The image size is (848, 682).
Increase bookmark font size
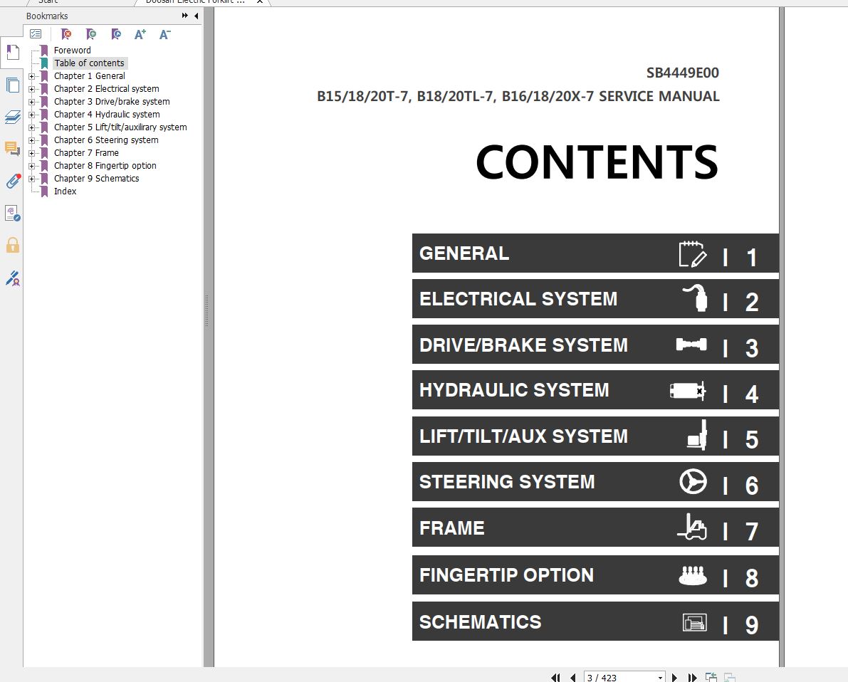140,35
